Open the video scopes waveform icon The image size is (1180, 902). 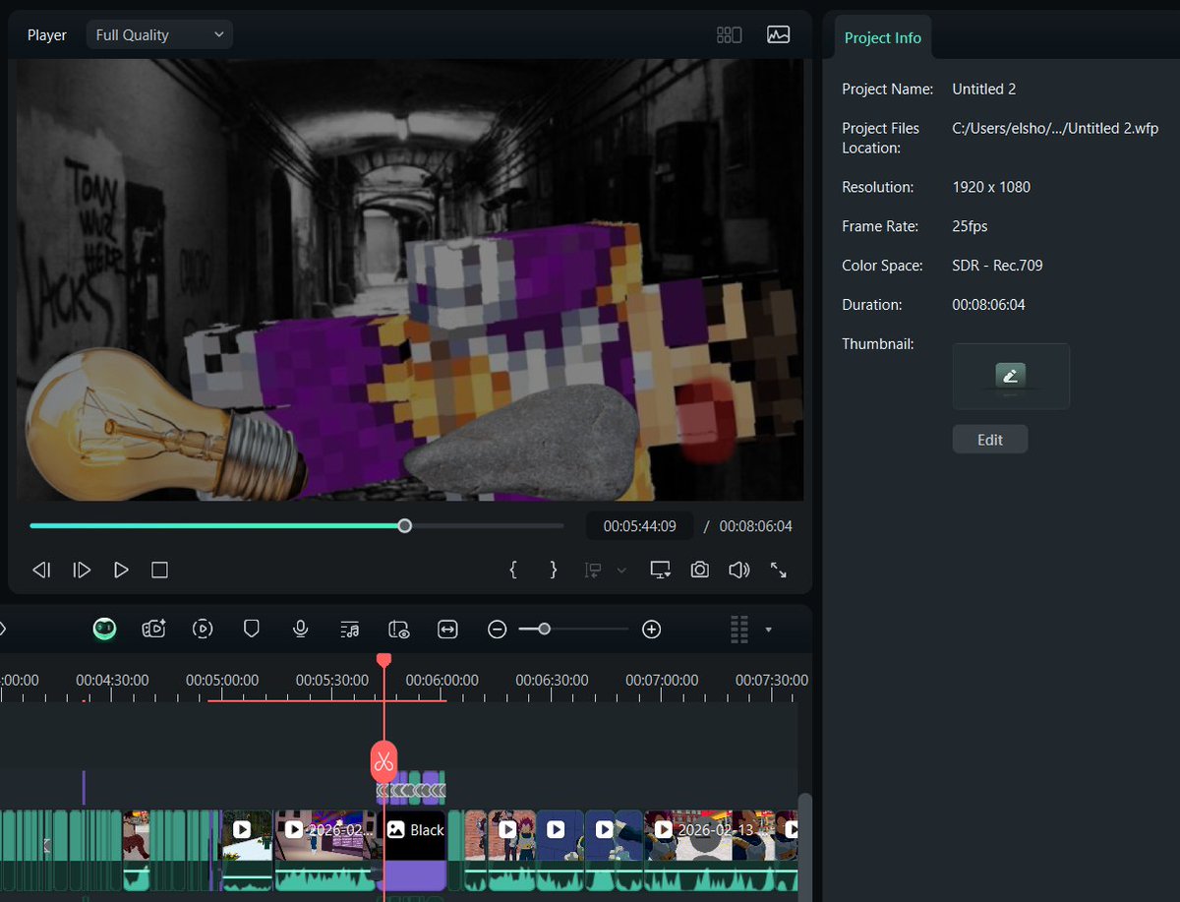pos(778,34)
